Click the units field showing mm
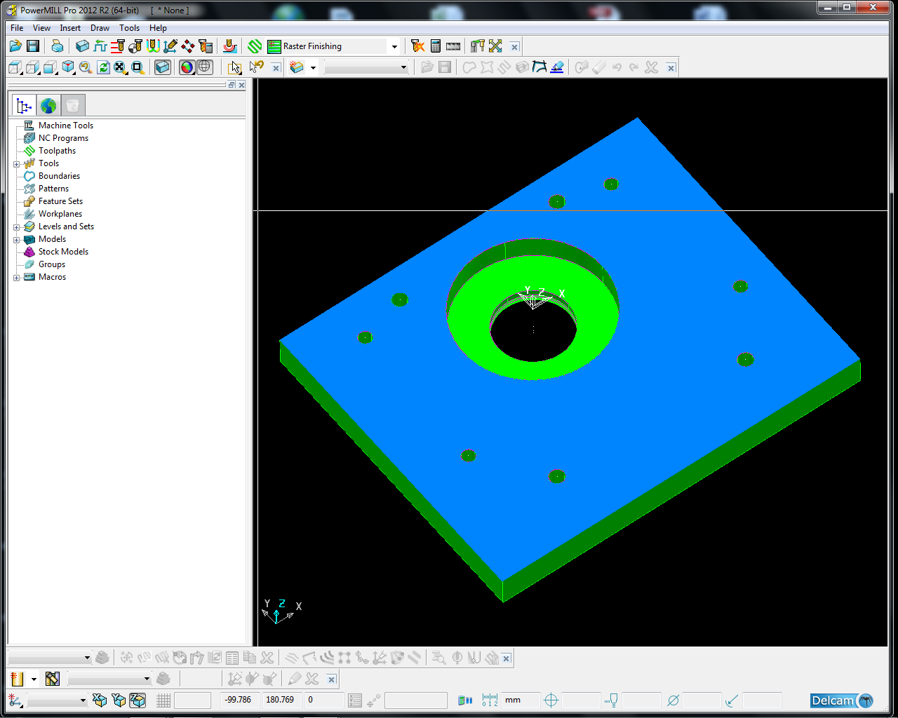The width and height of the screenshot is (898, 718). pyautogui.click(x=520, y=700)
